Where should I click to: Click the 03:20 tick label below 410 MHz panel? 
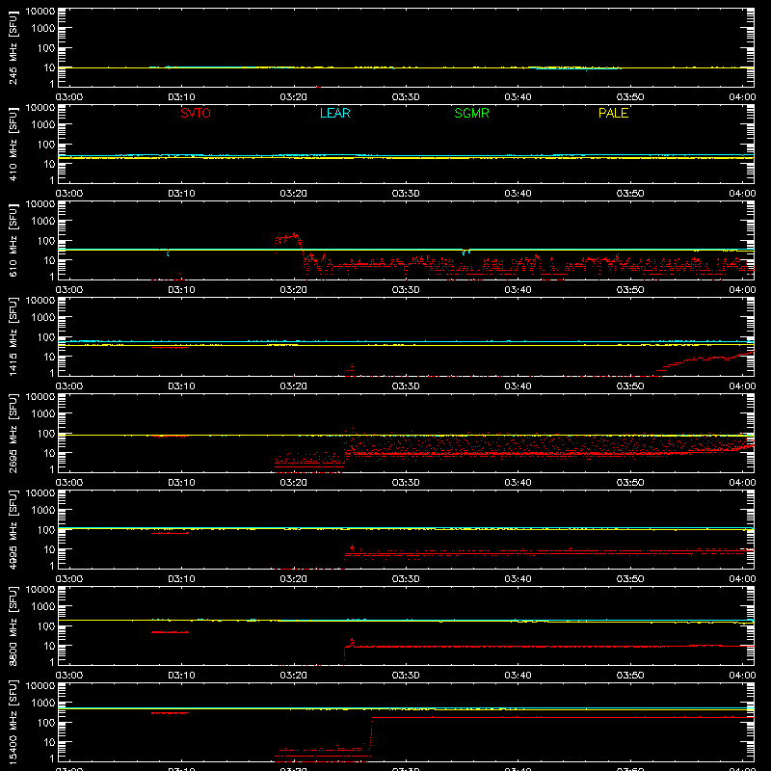294,194
